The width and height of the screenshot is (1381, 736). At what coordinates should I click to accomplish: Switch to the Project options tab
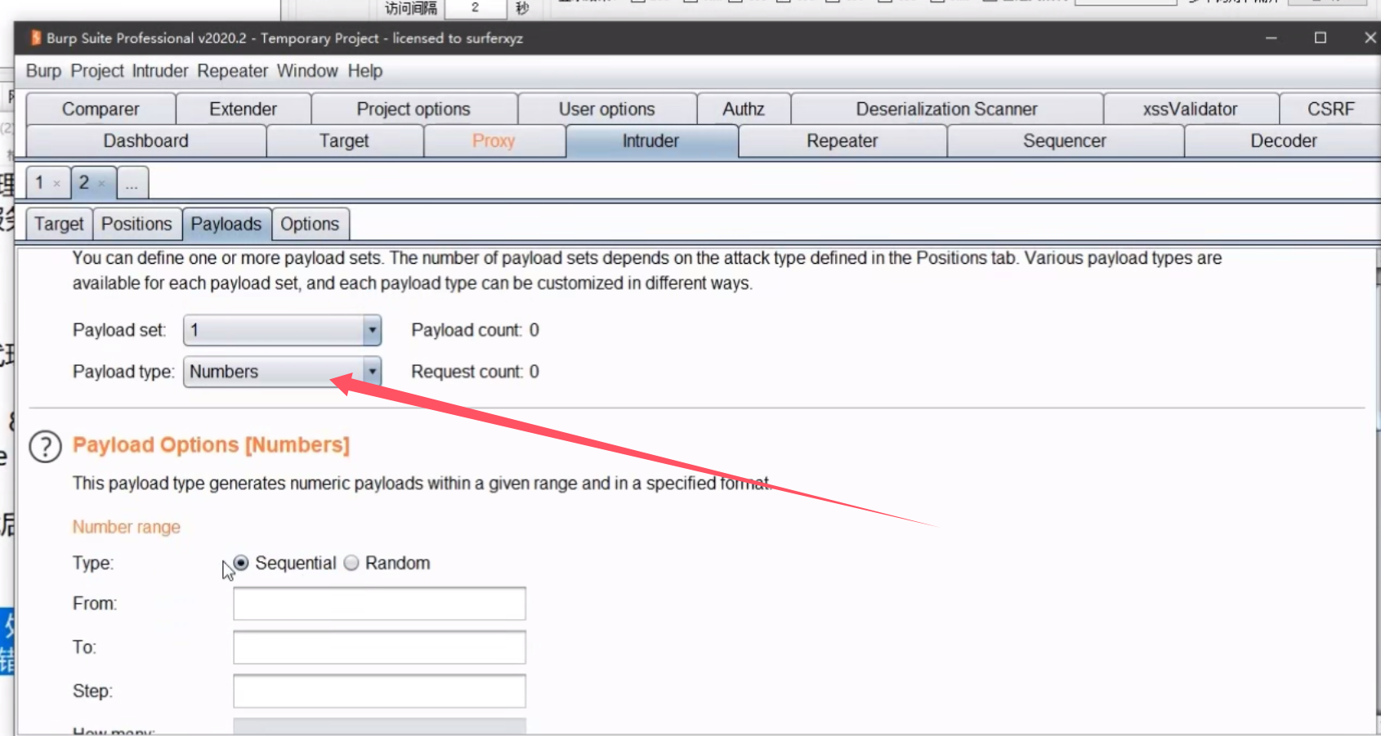pos(413,109)
